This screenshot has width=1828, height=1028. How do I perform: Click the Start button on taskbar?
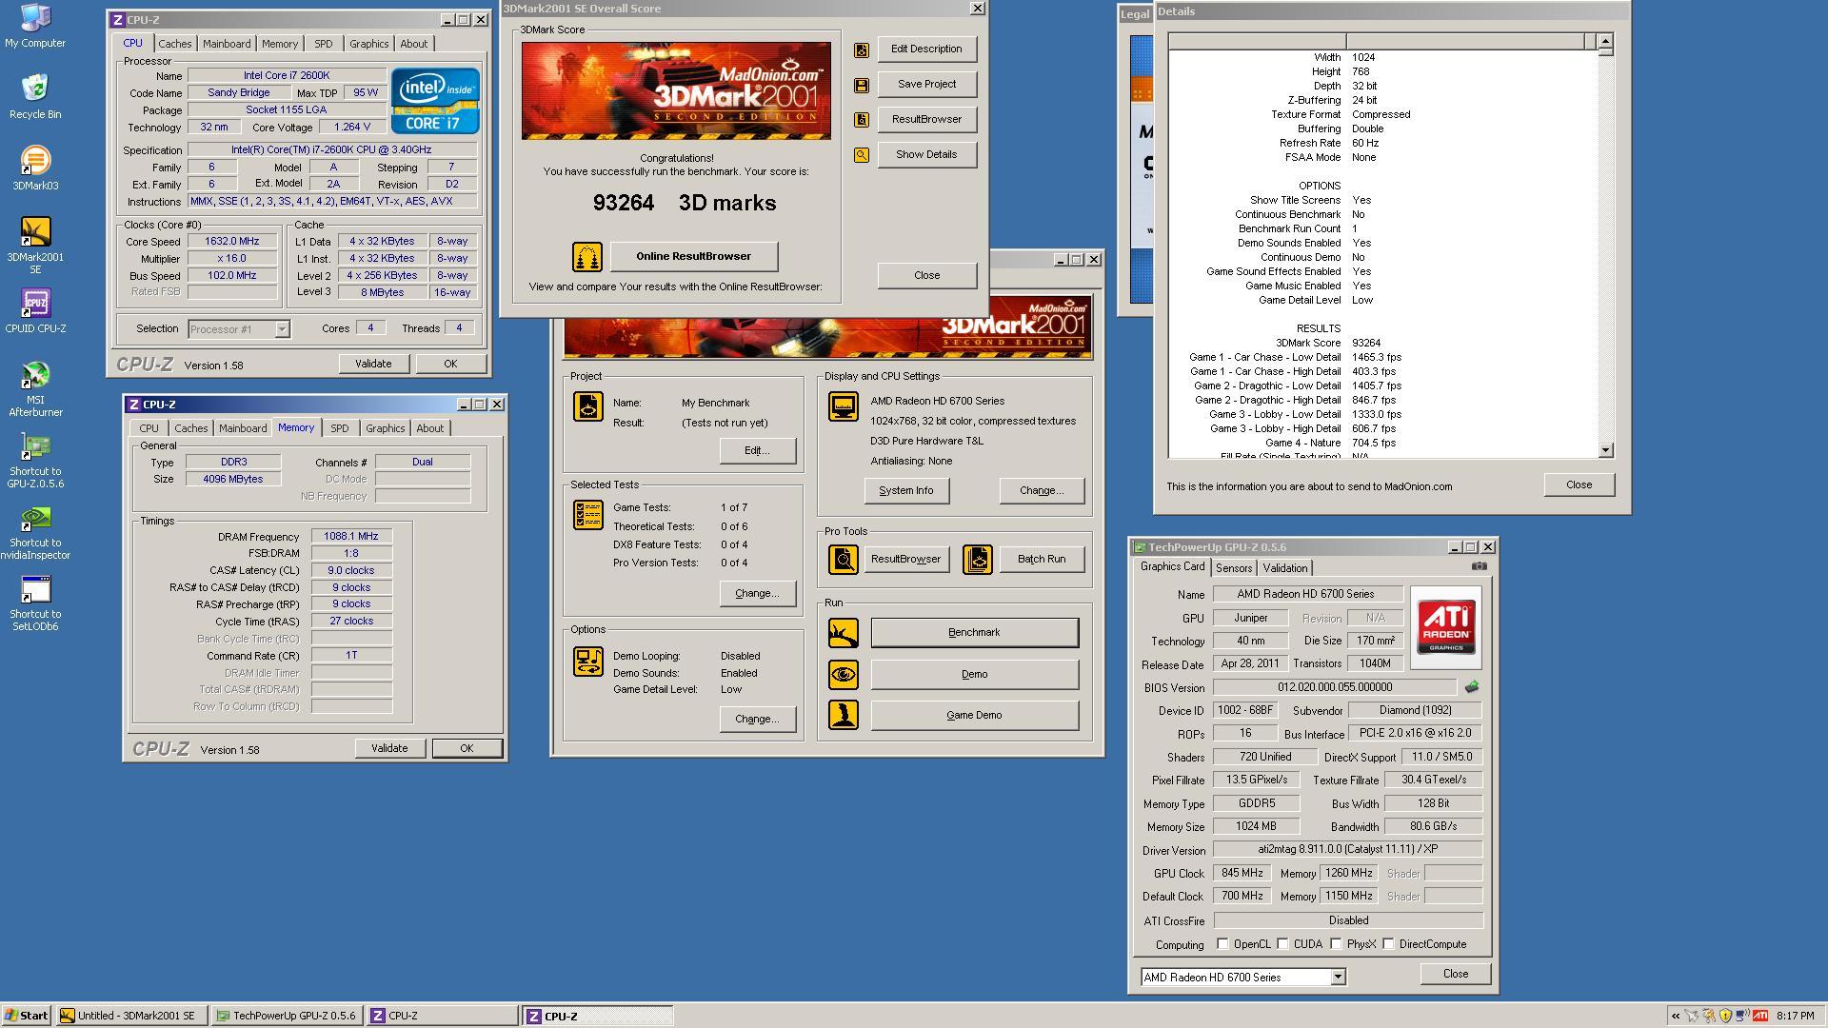(26, 1016)
